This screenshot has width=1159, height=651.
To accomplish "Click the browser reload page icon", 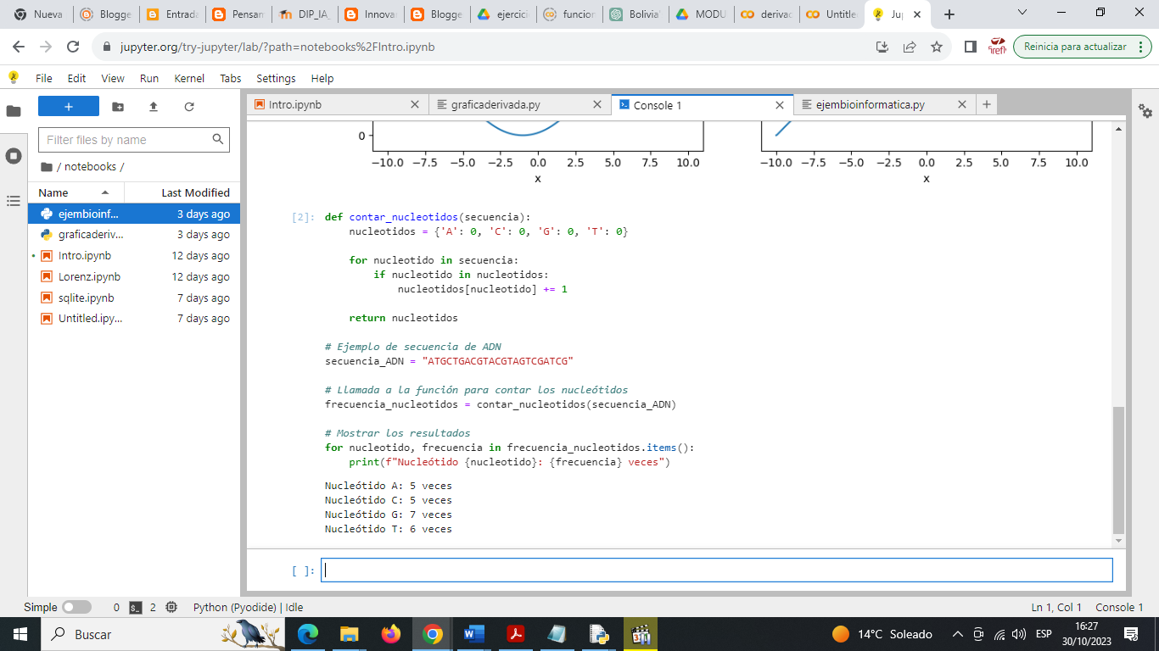I will (73, 47).
